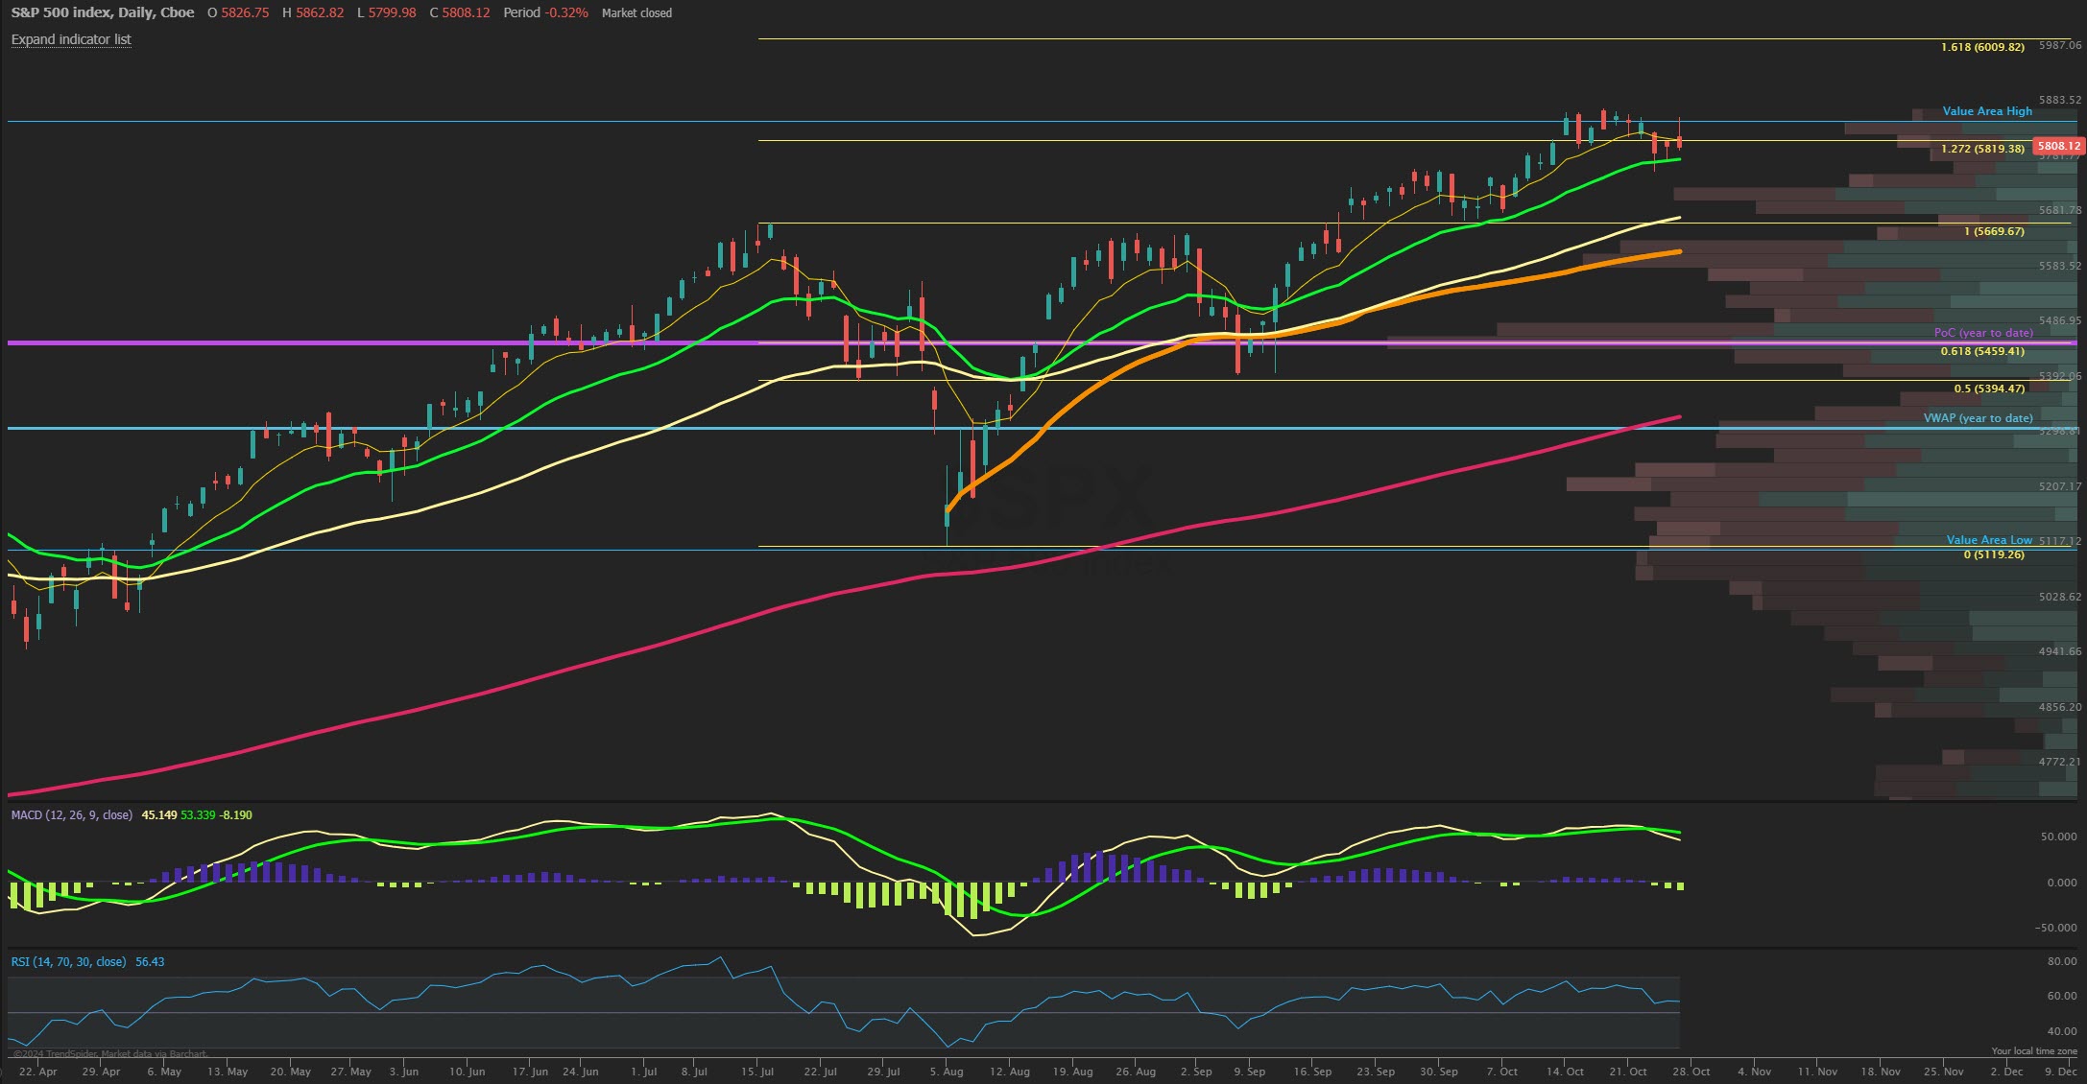The height and width of the screenshot is (1084, 2087).
Task: Select the close value C 5808.12 in header
Action: tap(460, 12)
